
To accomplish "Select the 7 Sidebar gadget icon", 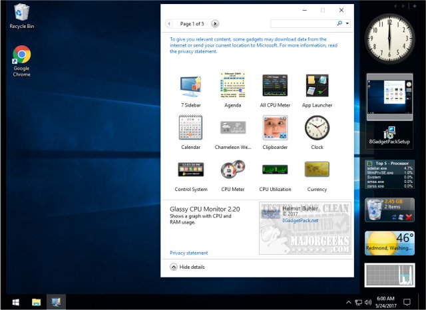I will pyautogui.click(x=192, y=86).
